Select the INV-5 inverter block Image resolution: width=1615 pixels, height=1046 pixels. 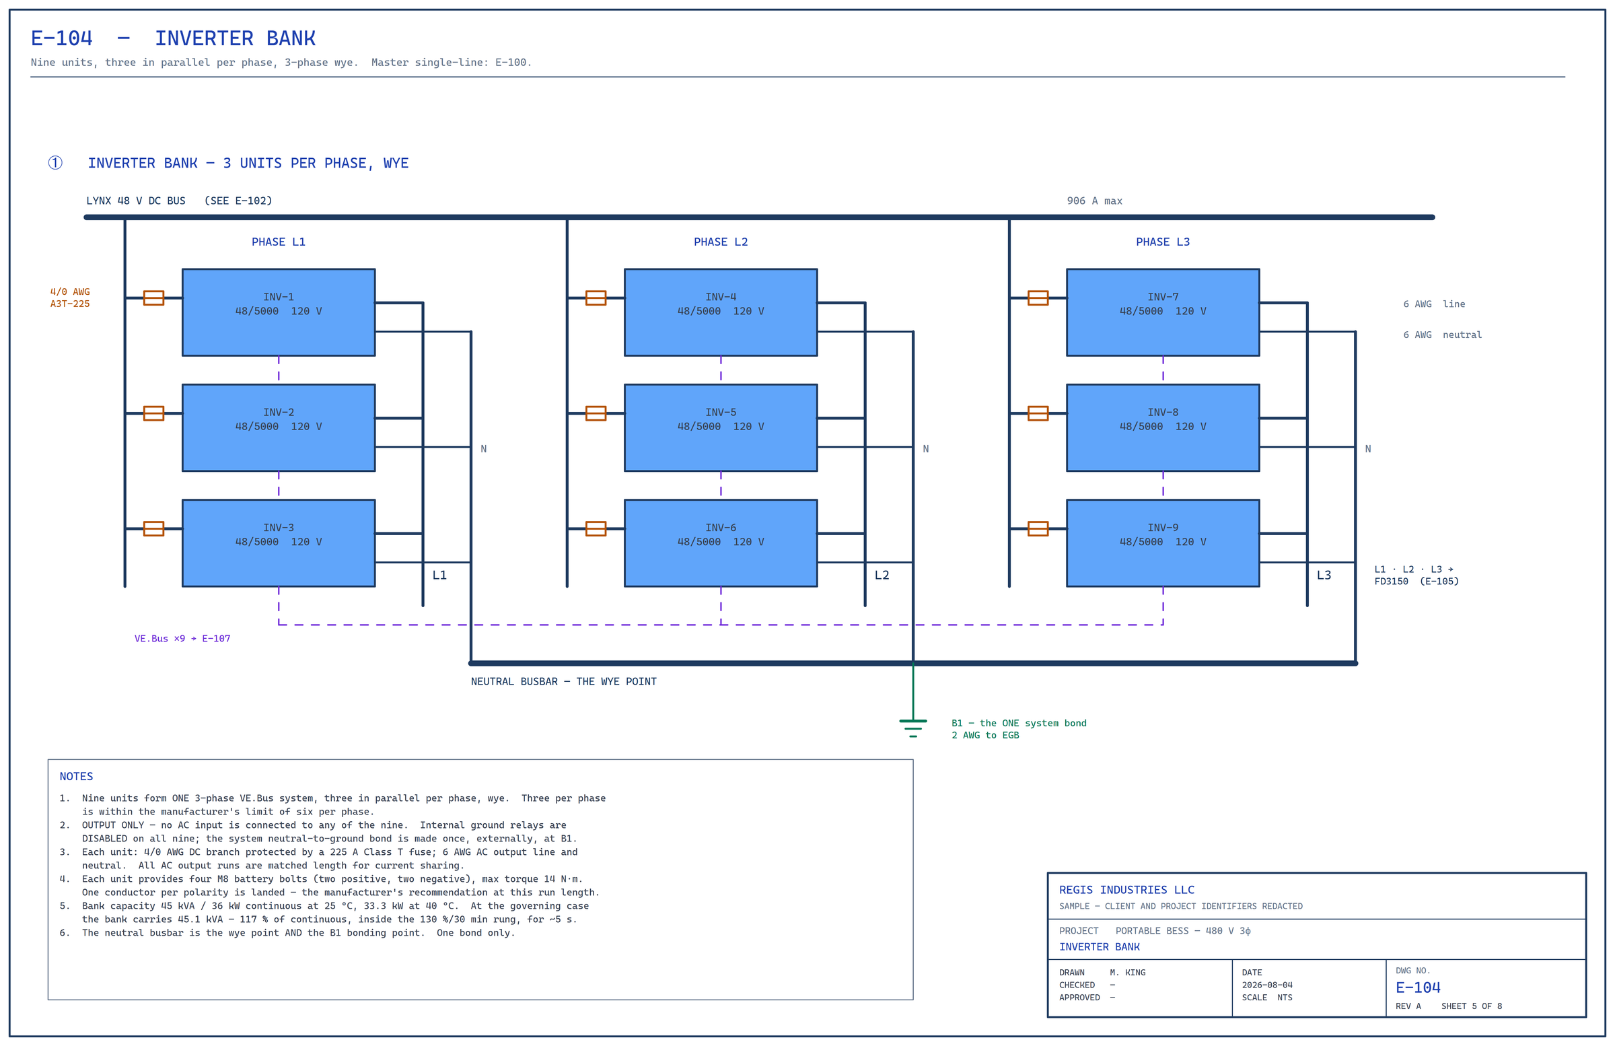click(721, 427)
